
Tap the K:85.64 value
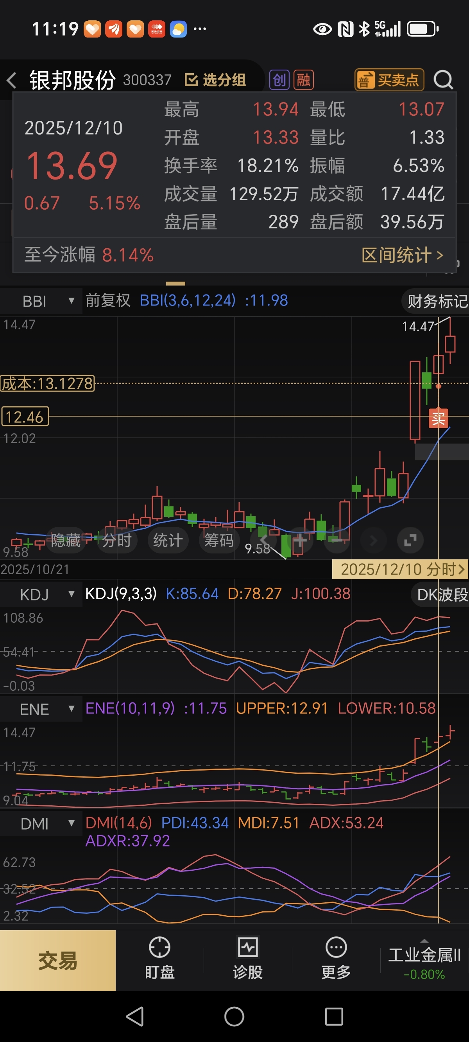192,594
